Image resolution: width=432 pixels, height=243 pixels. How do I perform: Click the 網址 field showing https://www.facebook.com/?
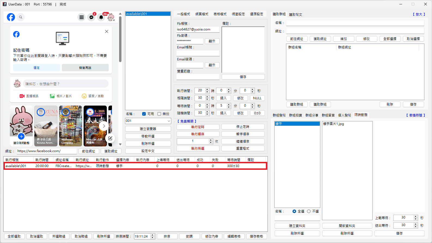click(x=47, y=151)
